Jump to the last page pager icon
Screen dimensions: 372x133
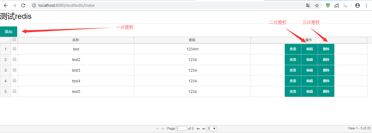point(204,129)
